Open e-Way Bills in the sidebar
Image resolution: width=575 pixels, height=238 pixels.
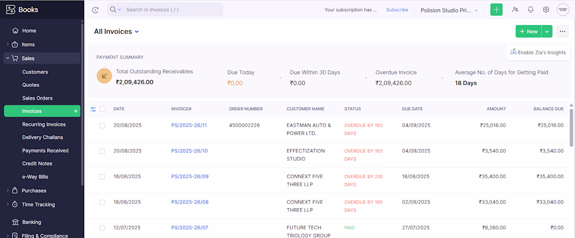tap(35, 177)
